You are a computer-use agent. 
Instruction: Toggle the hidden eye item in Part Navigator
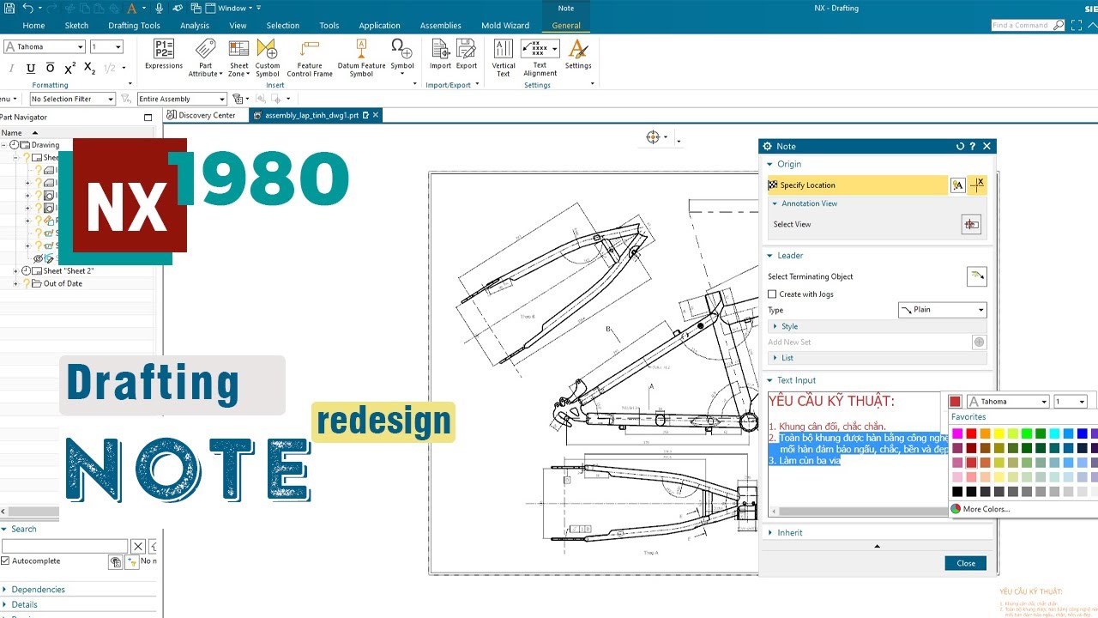coord(38,258)
